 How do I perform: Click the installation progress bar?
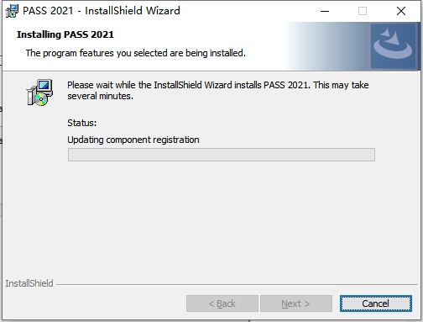tap(222, 155)
